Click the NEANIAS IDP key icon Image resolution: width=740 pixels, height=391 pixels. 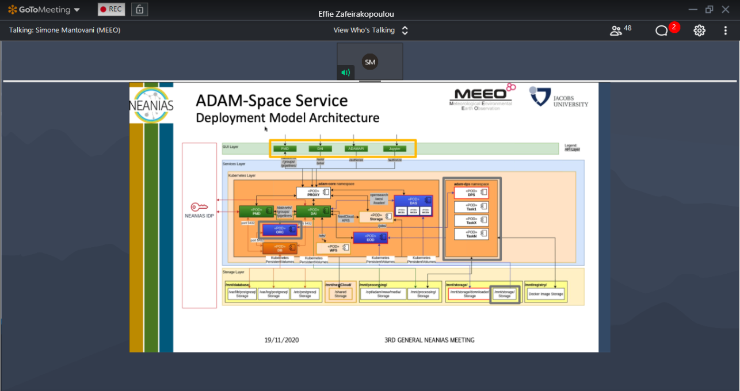tap(199, 207)
